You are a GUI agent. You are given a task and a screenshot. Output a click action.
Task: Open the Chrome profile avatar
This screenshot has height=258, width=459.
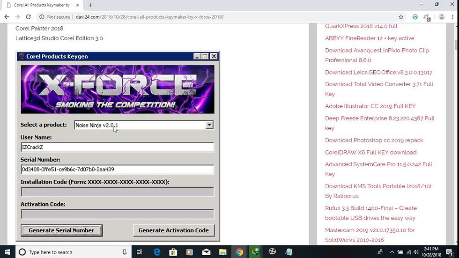point(441,17)
